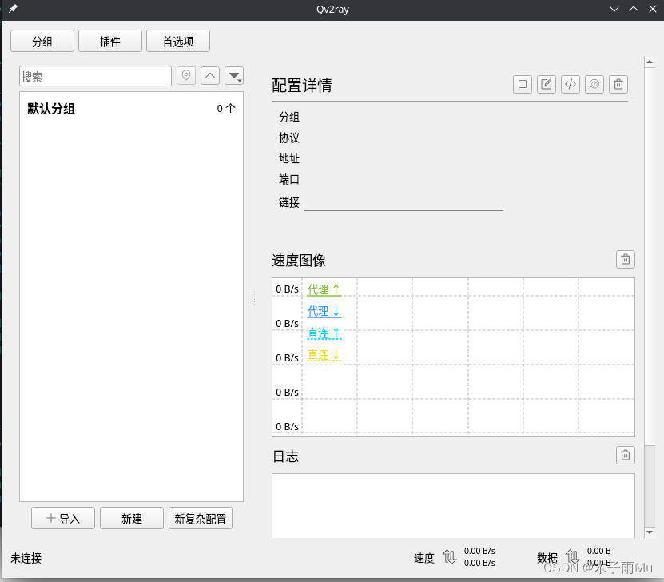Viewport: 664px width, 582px height.
Task: Click the 协议 label
Action: 289,138
